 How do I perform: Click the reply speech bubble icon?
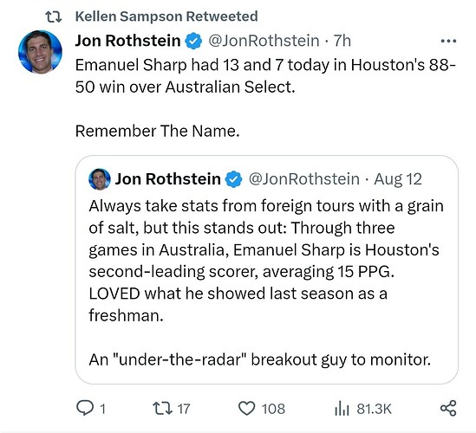tap(85, 408)
